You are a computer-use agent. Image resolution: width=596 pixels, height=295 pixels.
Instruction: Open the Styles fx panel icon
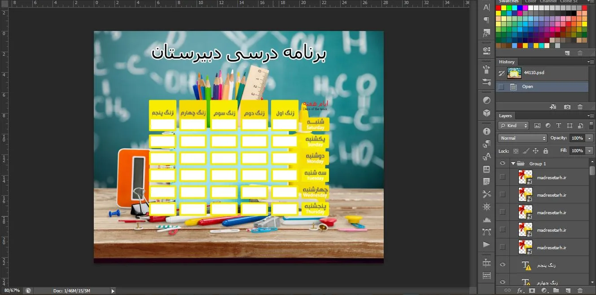click(x=486, y=34)
